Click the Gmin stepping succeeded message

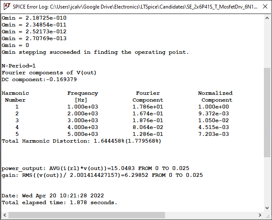tap(95, 52)
